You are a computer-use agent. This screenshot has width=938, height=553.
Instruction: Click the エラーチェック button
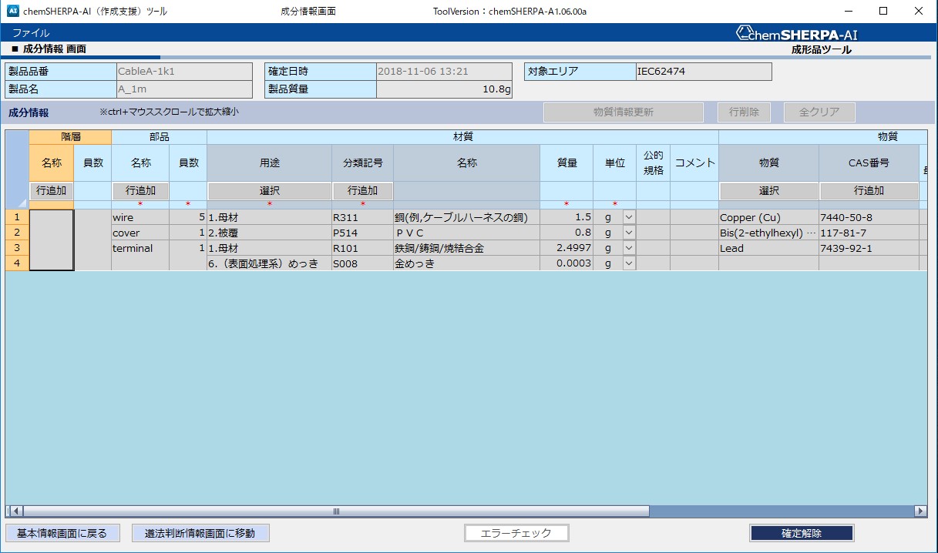pos(516,533)
